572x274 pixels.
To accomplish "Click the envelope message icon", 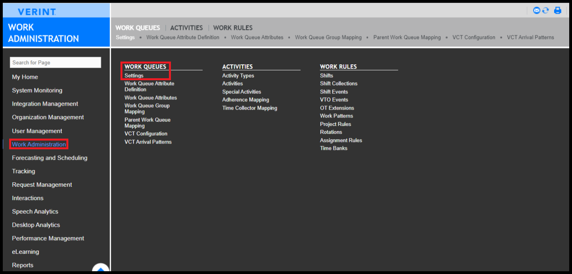I will coord(537,10).
